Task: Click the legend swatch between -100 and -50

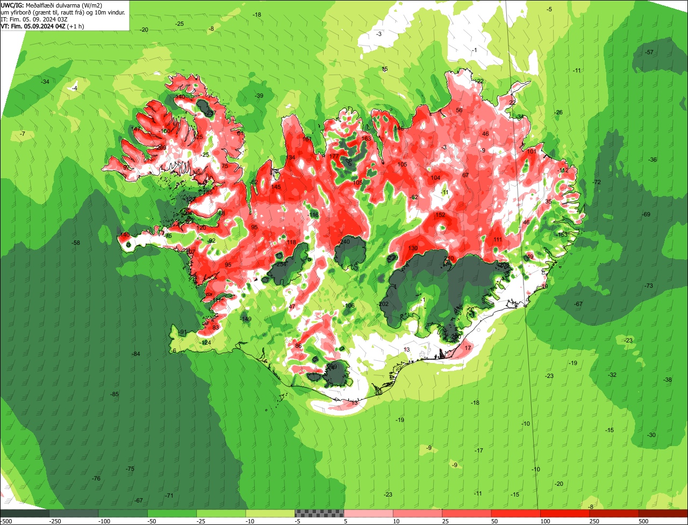Action: (x=123, y=513)
